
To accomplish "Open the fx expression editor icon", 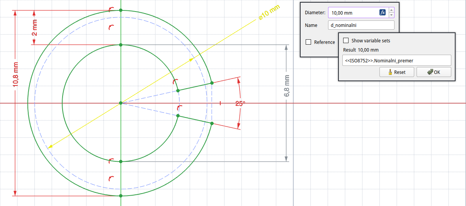I will [383, 13].
